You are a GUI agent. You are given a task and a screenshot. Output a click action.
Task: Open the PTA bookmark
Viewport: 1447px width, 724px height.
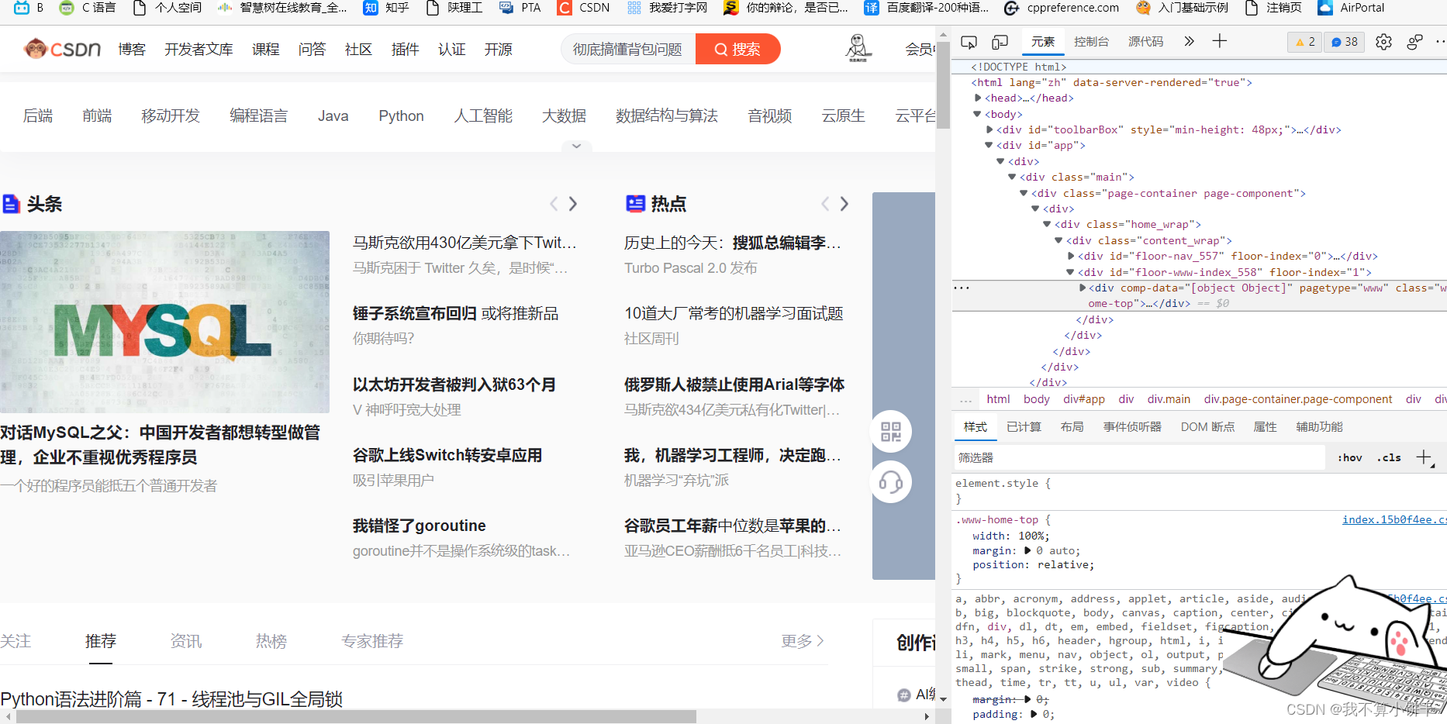coord(520,8)
